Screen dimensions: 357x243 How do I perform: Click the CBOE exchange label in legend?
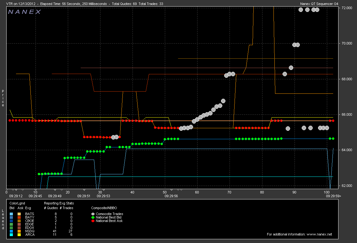29,221
